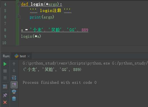Click line number 8 in gutter
Image resolution: width=148 pixels, height=107 pixels.
(5, 30)
